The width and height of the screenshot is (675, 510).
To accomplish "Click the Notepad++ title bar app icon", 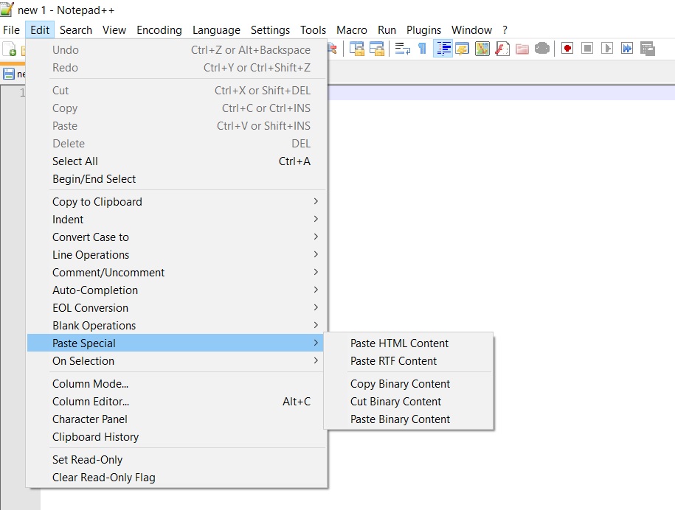I will 7,9.
